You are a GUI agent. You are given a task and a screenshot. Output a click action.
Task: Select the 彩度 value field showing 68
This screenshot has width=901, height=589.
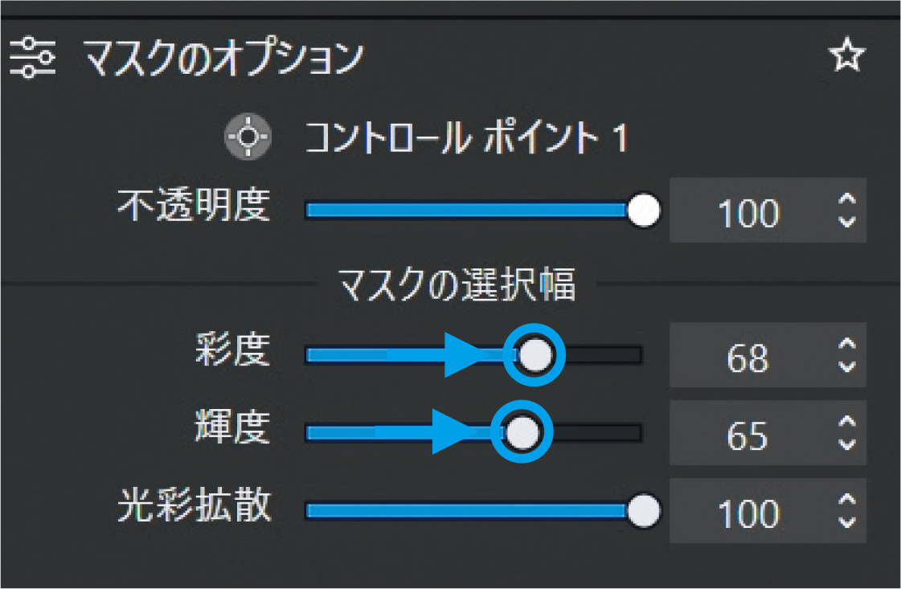point(747,357)
